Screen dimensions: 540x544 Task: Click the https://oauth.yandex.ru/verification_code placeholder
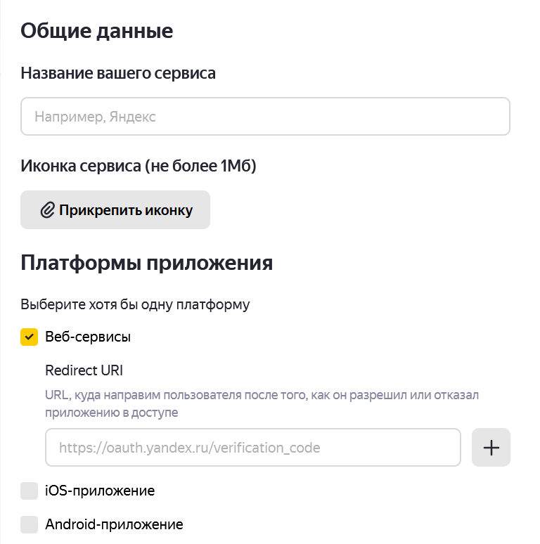point(190,448)
